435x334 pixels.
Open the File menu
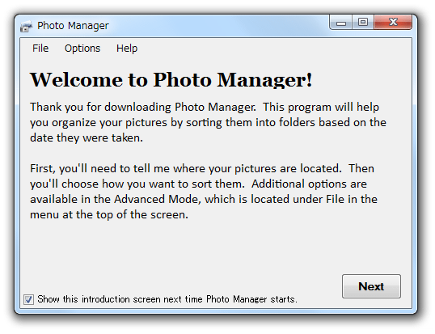click(40, 49)
